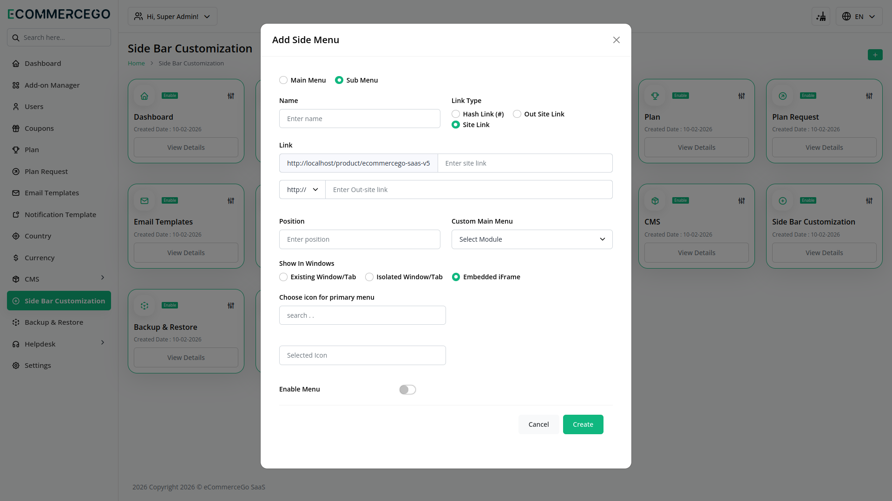Click the CMS box icon in sidebar
The width and height of the screenshot is (892, 501).
tap(16, 279)
